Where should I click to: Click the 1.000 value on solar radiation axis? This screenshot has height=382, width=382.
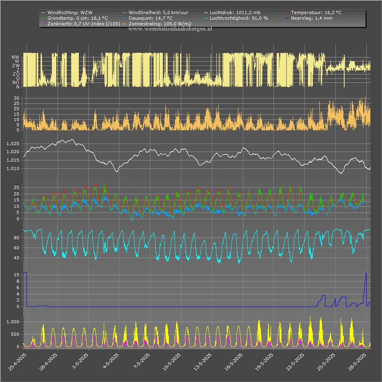[x=13, y=322]
